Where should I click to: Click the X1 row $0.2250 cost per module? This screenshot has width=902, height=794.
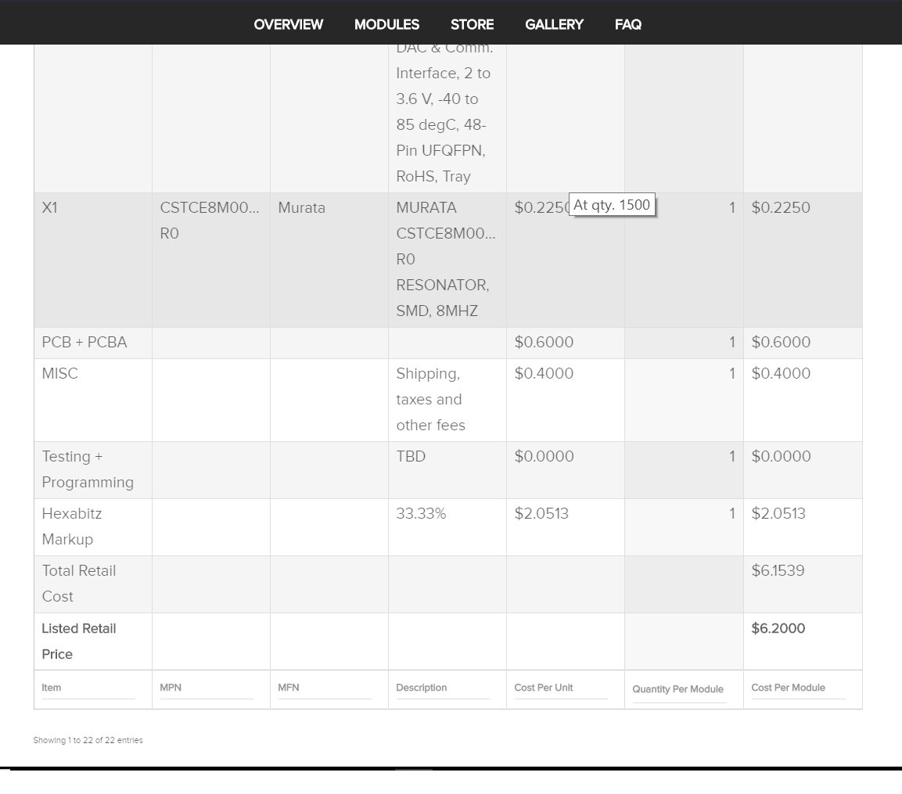(x=781, y=208)
